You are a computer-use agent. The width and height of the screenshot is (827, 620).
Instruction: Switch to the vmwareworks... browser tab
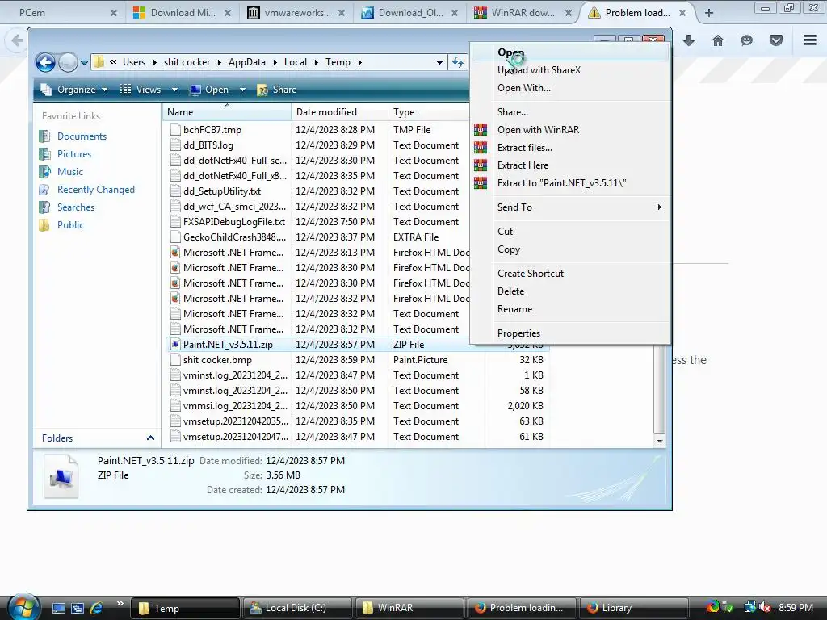pyautogui.click(x=296, y=13)
